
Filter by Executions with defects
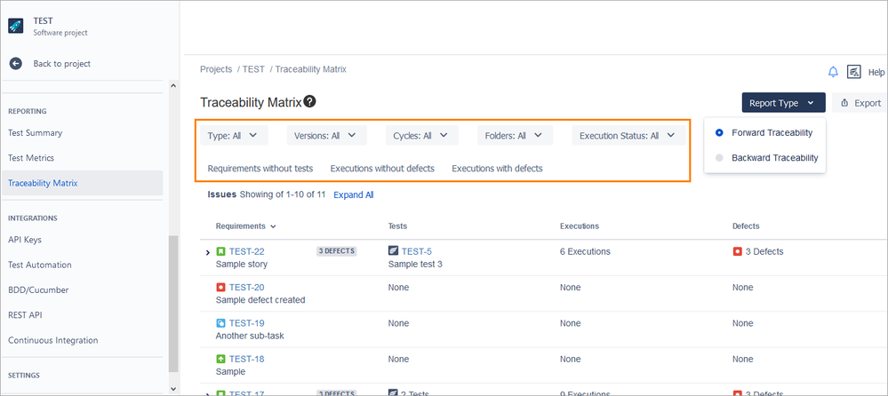click(497, 168)
